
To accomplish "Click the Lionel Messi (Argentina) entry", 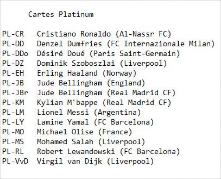I will click(x=89, y=112).
